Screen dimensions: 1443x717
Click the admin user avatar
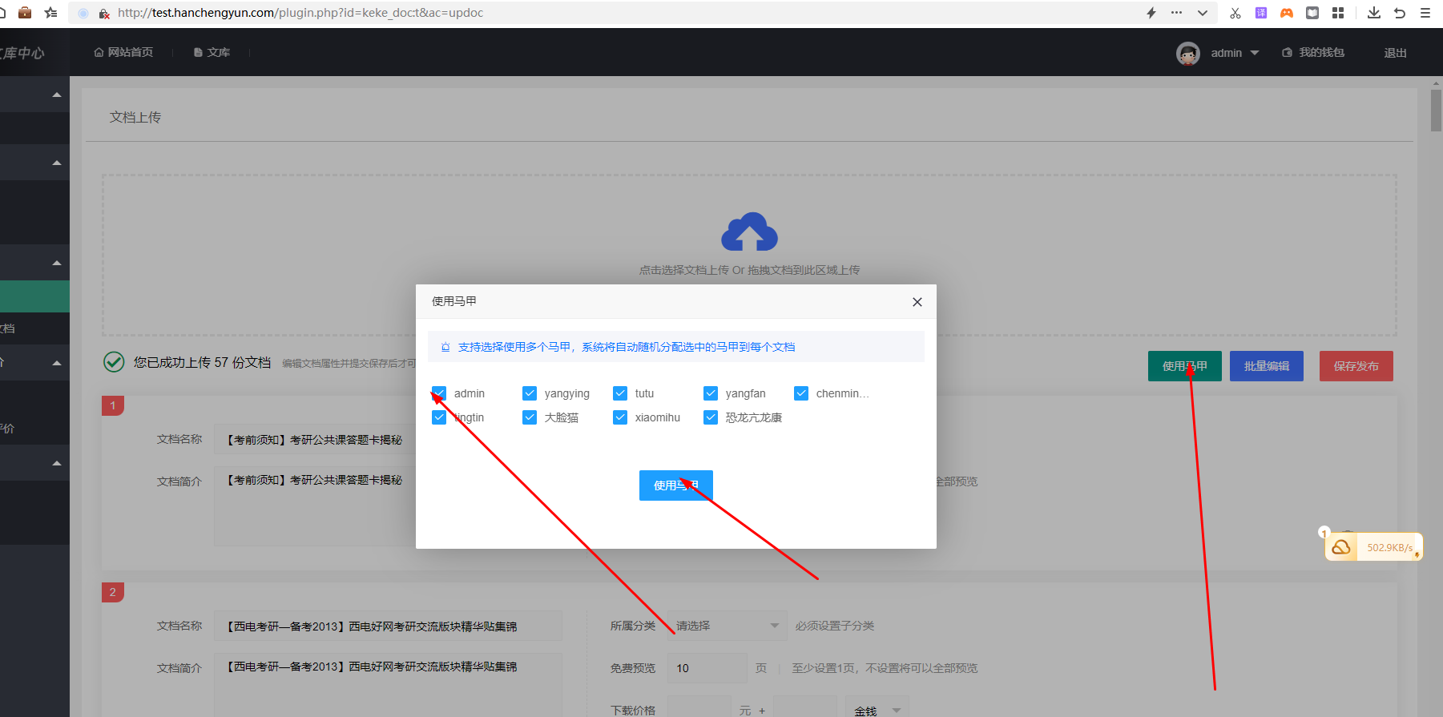click(x=1187, y=53)
